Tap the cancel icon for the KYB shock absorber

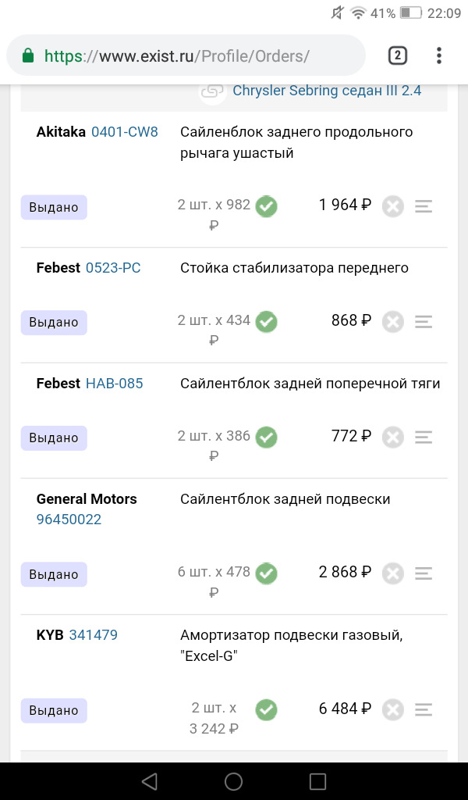click(x=393, y=709)
